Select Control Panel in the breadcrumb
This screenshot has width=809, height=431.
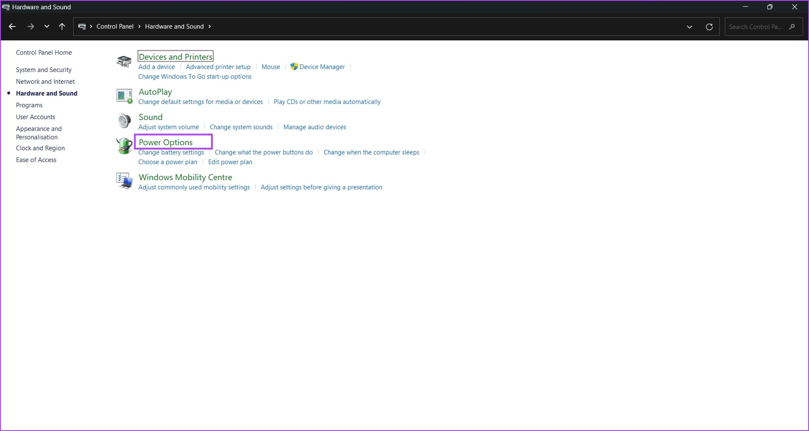(115, 27)
